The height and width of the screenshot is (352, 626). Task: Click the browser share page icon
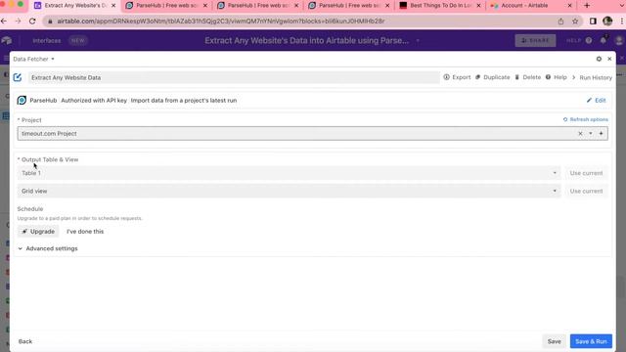click(x=560, y=22)
